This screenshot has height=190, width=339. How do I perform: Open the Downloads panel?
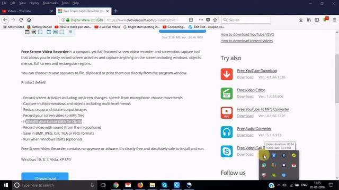tap(301, 20)
